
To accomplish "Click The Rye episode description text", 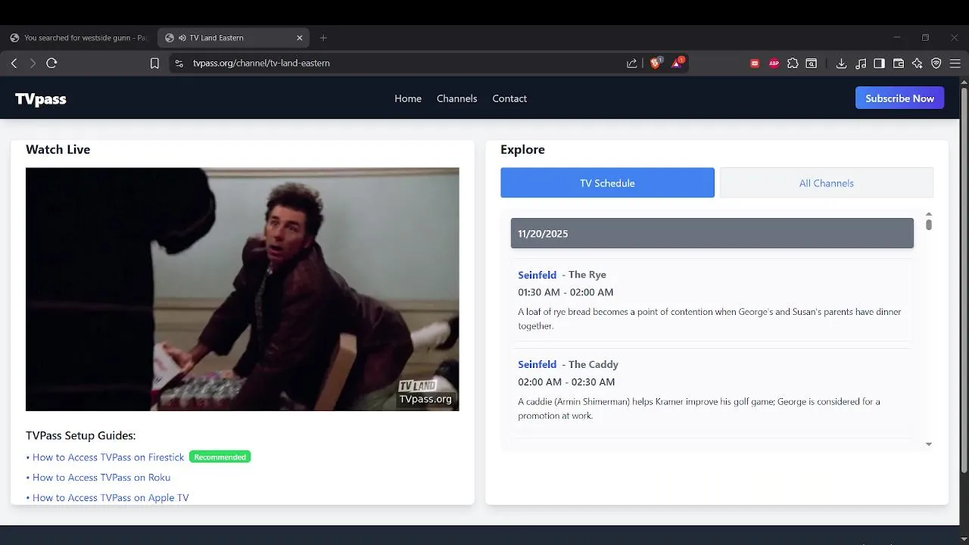I will [x=709, y=319].
